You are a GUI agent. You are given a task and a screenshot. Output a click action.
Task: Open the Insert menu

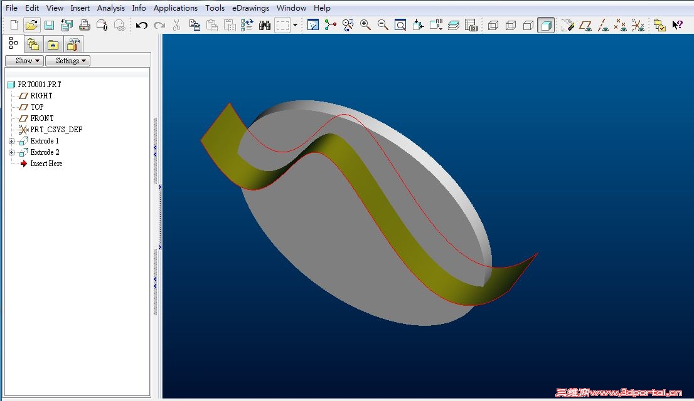click(80, 8)
